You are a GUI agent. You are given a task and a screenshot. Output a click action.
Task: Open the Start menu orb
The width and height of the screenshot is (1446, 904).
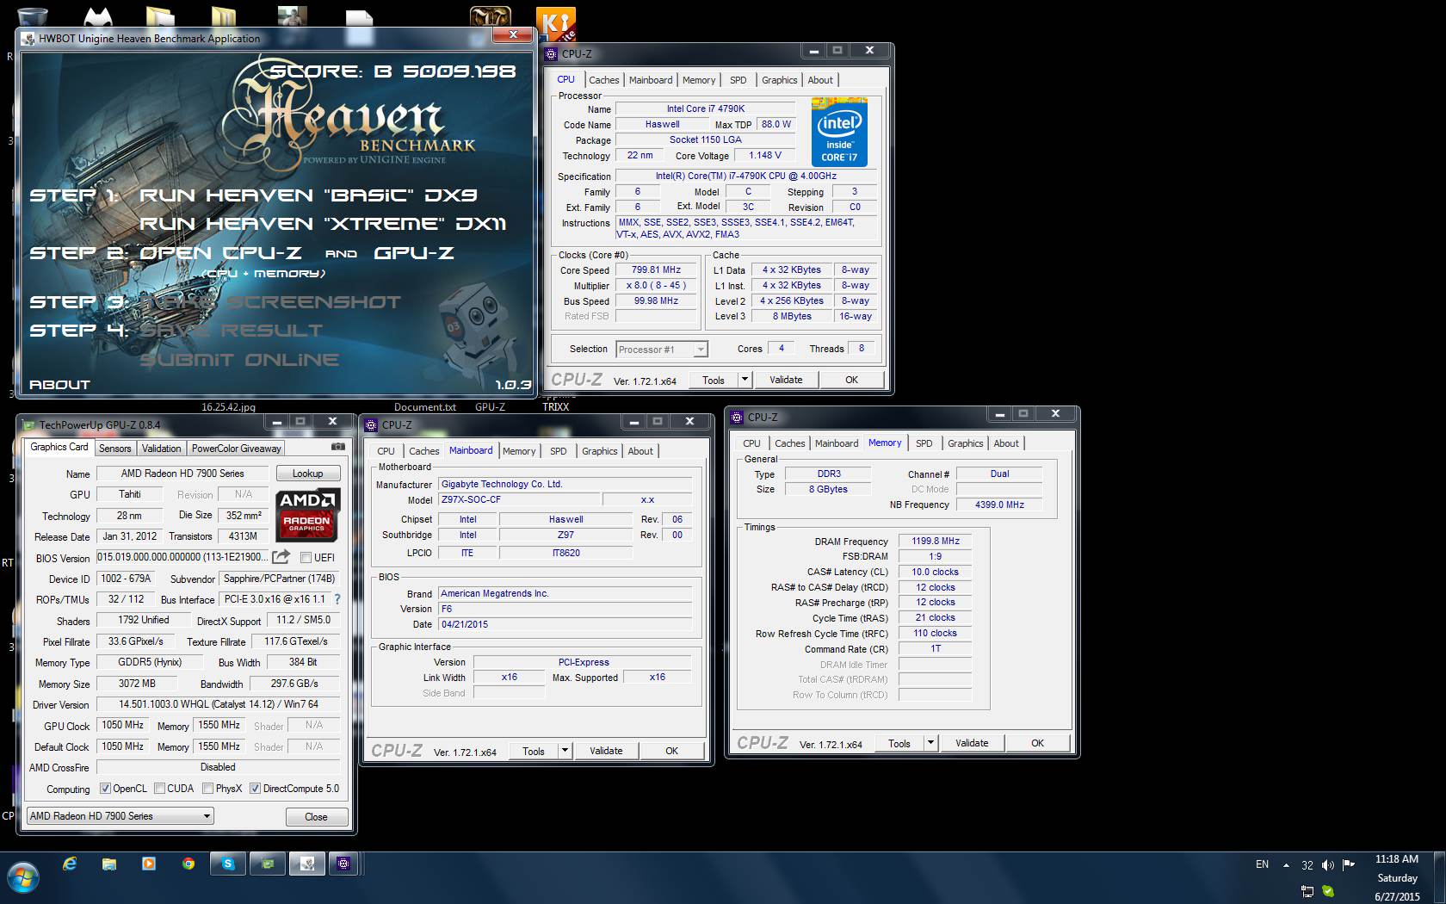point(23,878)
